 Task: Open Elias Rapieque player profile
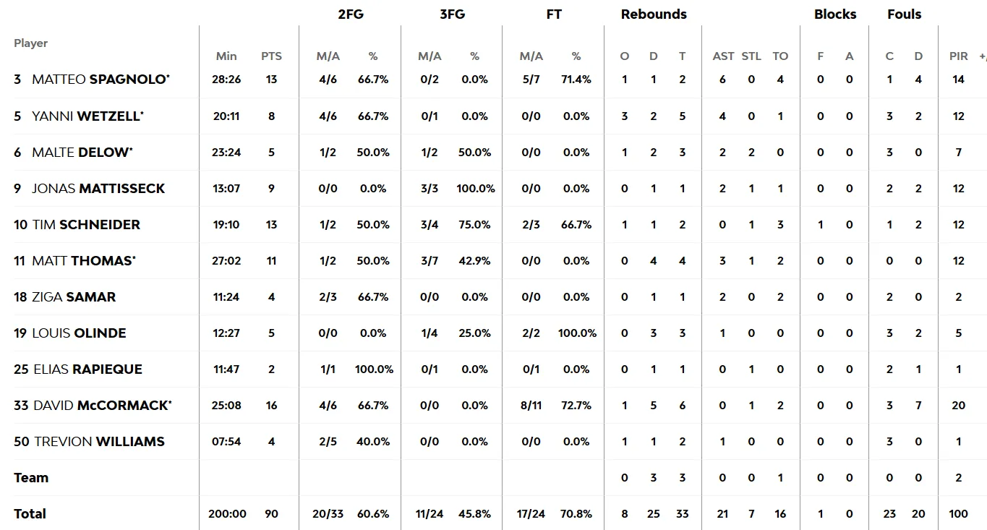pos(87,369)
